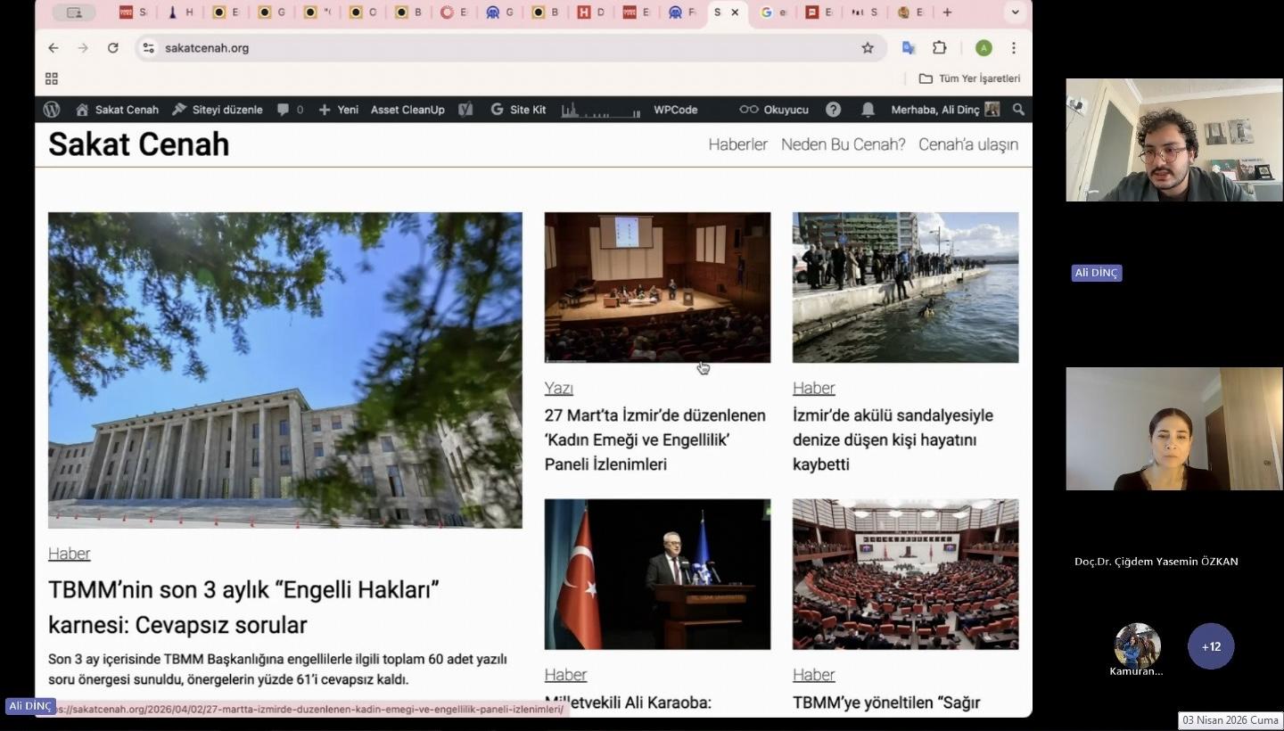The height and width of the screenshot is (731, 1284).
Task: Open the Google Translate icon in toolbar
Action: pyautogui.click(x=909, y=48)
